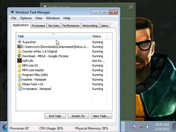Click the readme Notepad icon

(x=20, y=79)
